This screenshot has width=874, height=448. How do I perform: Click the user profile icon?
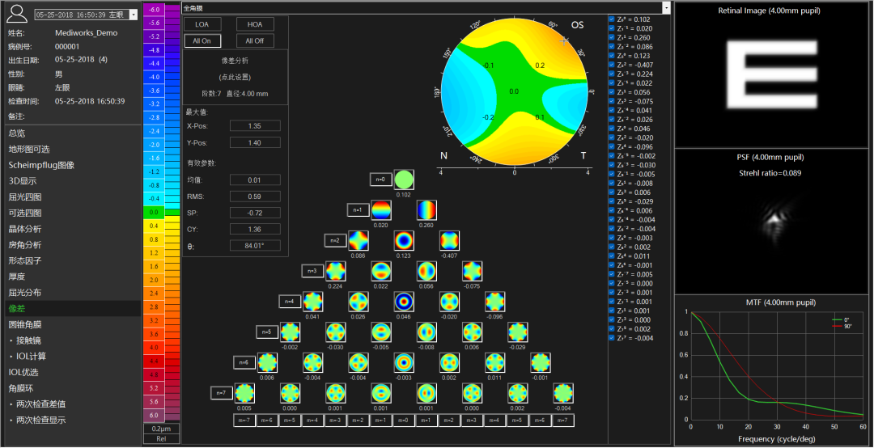tap(18, 14)
